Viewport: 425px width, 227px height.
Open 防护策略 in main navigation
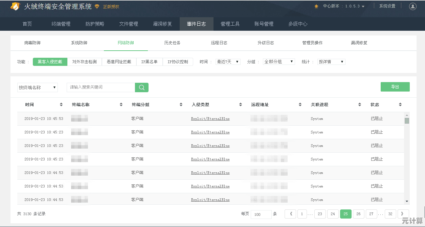(x=95, y=24)
